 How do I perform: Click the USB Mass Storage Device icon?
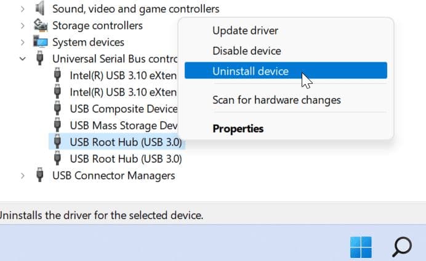[x=58, y=125]
